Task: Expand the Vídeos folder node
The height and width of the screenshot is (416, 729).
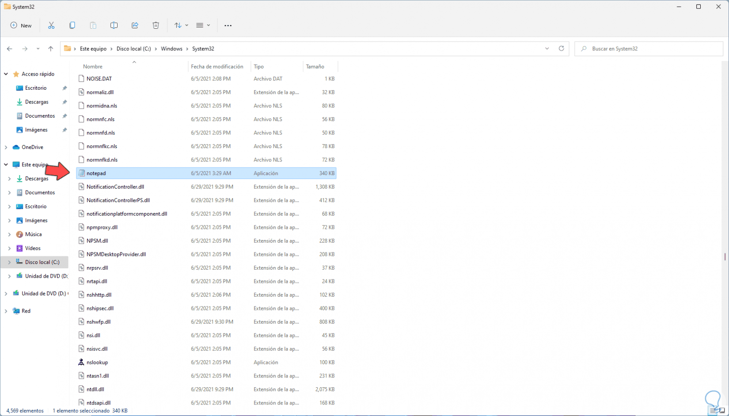Action: (x=10, y=248)
